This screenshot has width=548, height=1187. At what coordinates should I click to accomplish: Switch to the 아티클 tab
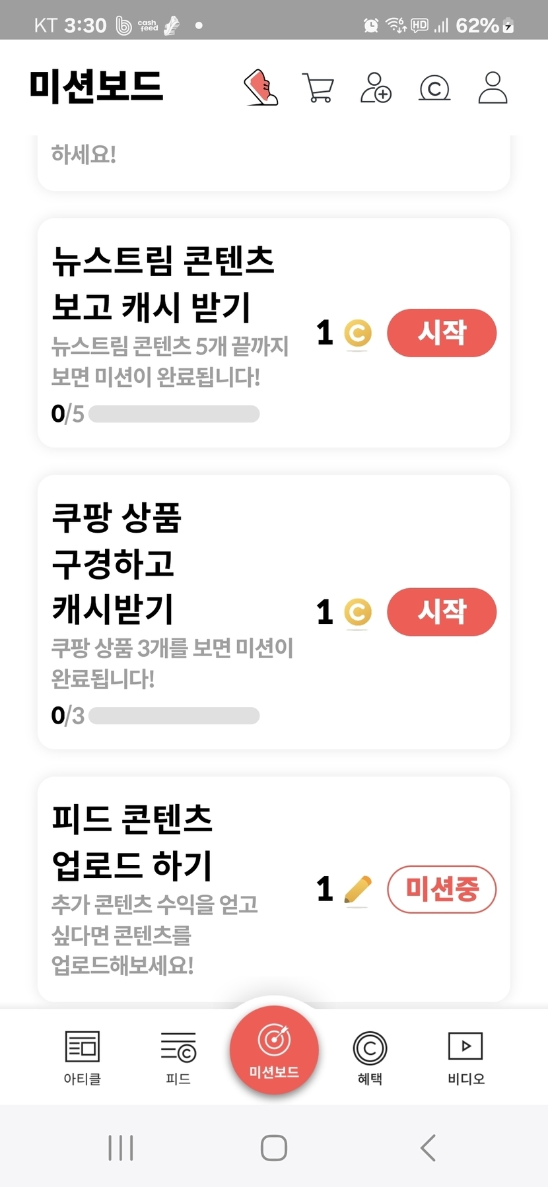point(82,1058)
